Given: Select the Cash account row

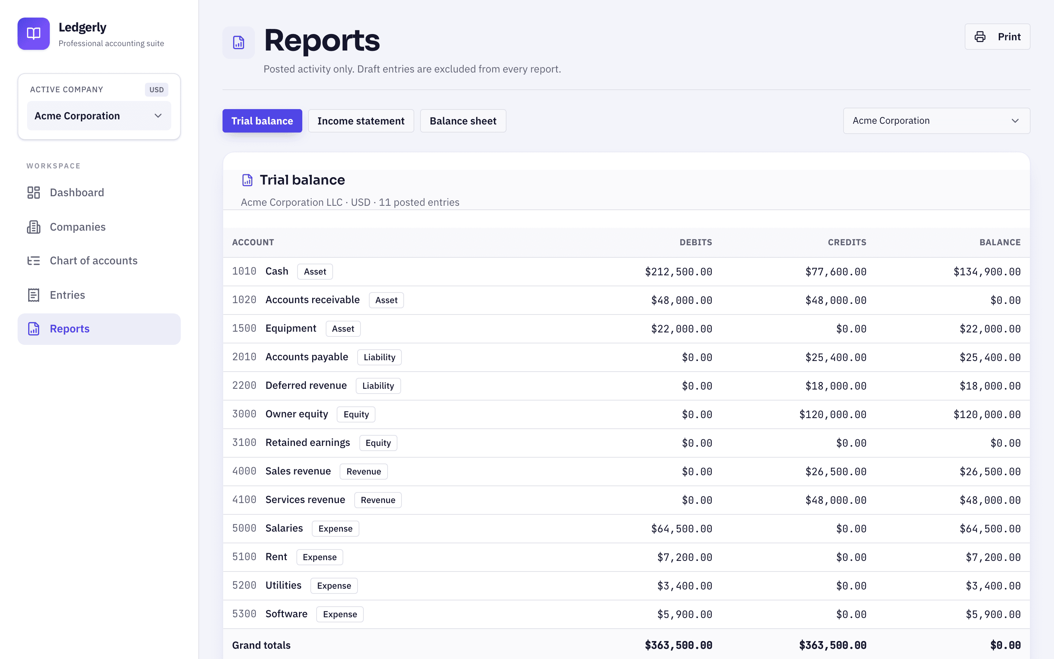Looking at the screenshot, I should point(626,272).
